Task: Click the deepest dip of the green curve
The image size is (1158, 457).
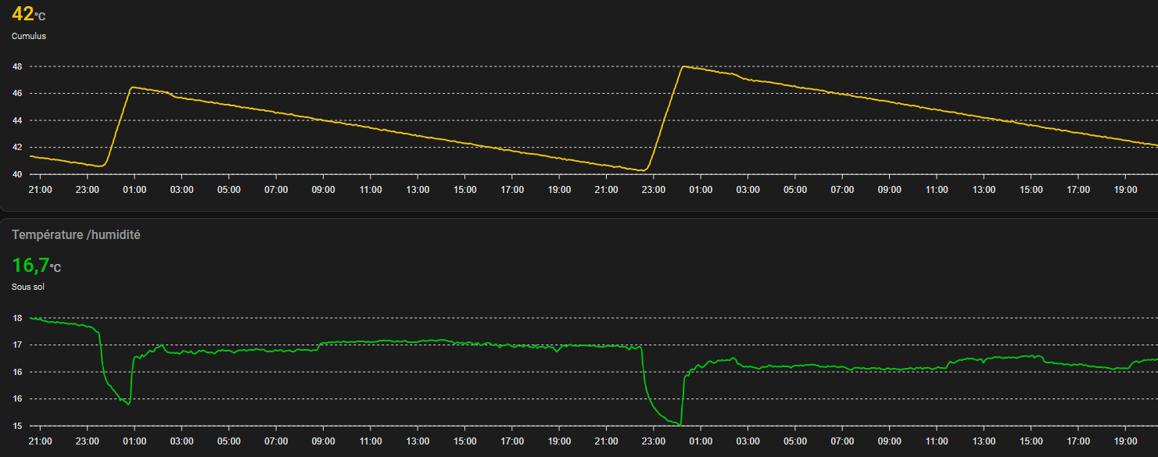Action: click(x=680, y=424)
